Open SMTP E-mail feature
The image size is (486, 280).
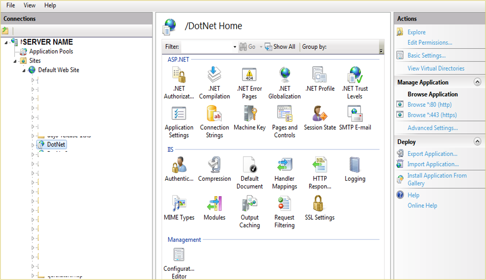coord(355,118)
